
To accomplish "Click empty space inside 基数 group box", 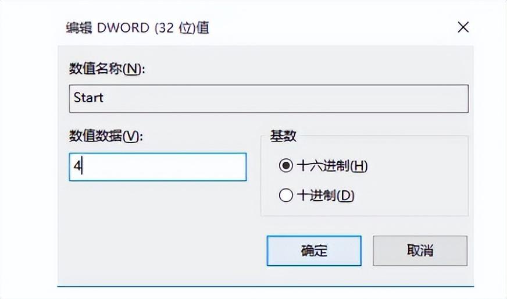I will pyautogui.click(x=417, y=181).
